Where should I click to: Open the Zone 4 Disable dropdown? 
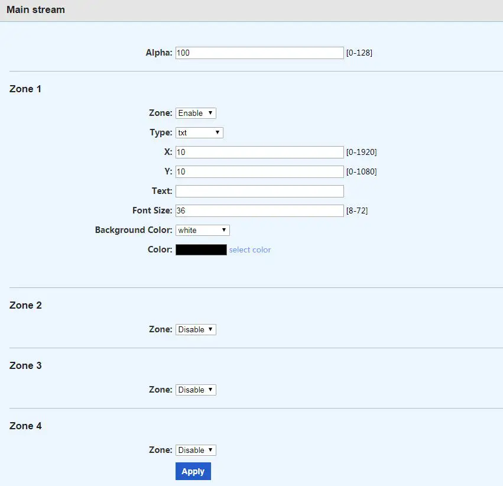[x=196, y=450]
